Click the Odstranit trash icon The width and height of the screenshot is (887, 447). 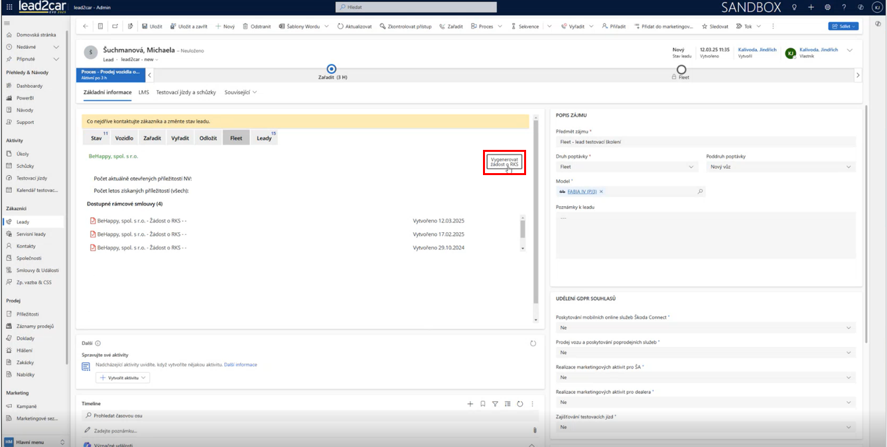tap(245, 27)
